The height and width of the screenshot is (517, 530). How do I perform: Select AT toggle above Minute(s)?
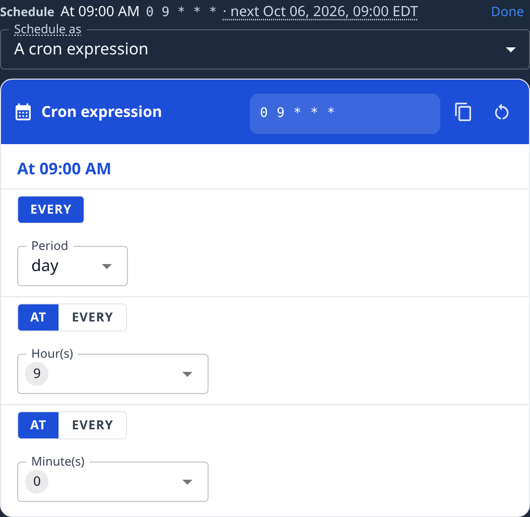click(38, 425)
